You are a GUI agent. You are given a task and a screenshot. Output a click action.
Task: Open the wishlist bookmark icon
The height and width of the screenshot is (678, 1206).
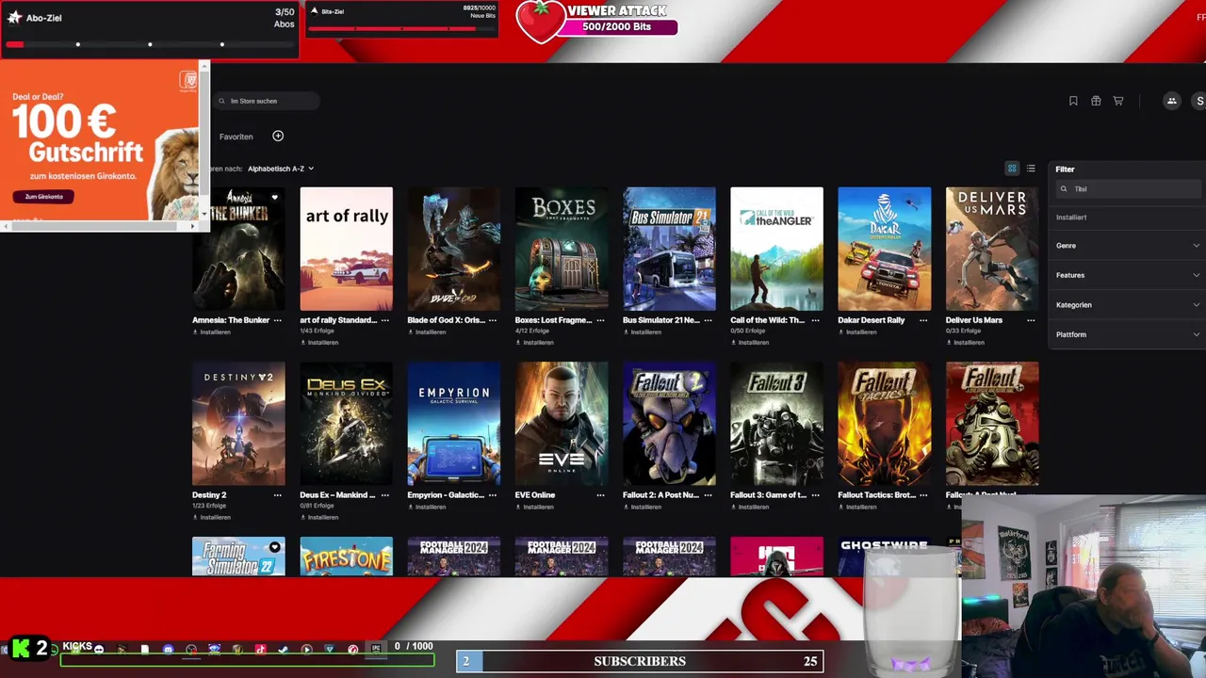(x=1073, y=101)
